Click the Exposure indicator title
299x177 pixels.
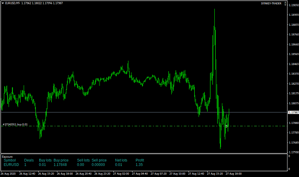pos(7,157)
